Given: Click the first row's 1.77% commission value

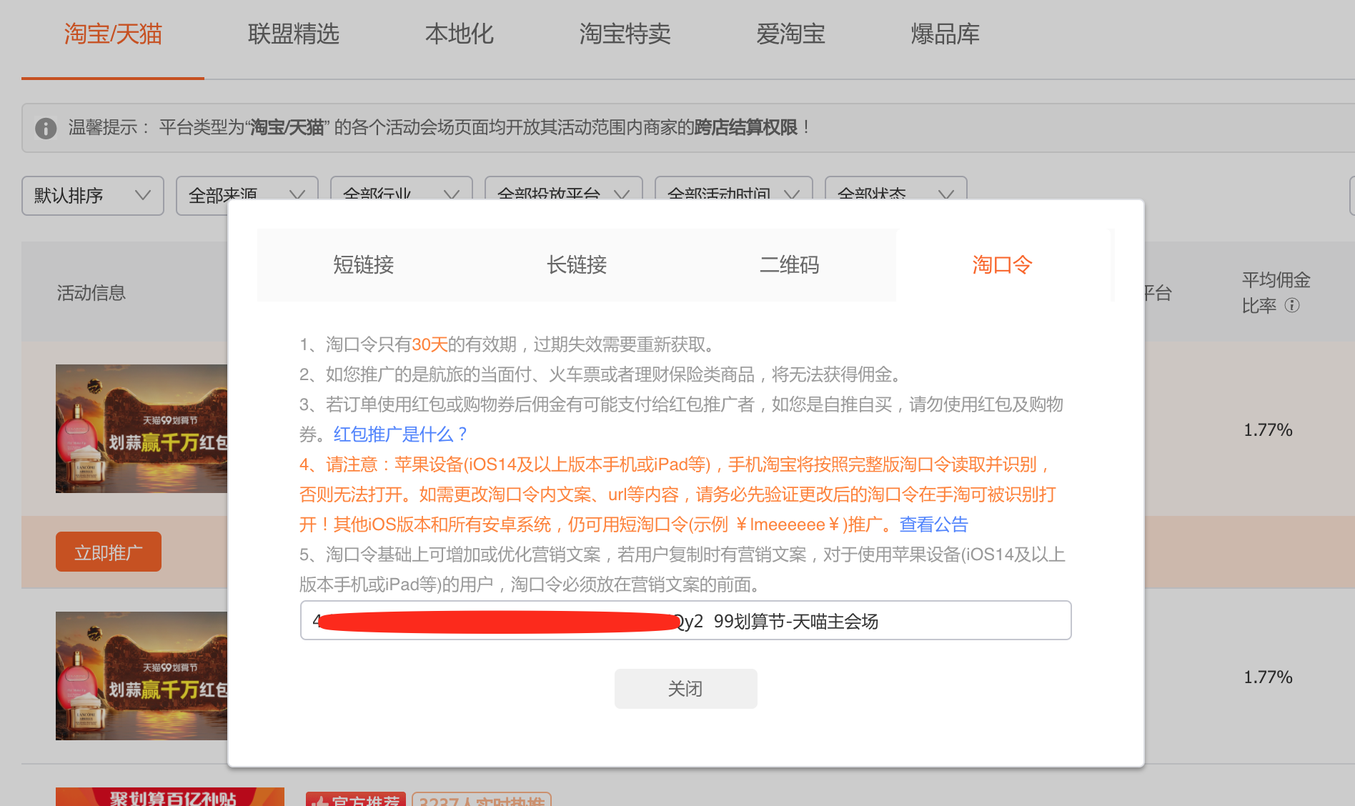Looking at the screenshot, I should (x=1269, y=430).
